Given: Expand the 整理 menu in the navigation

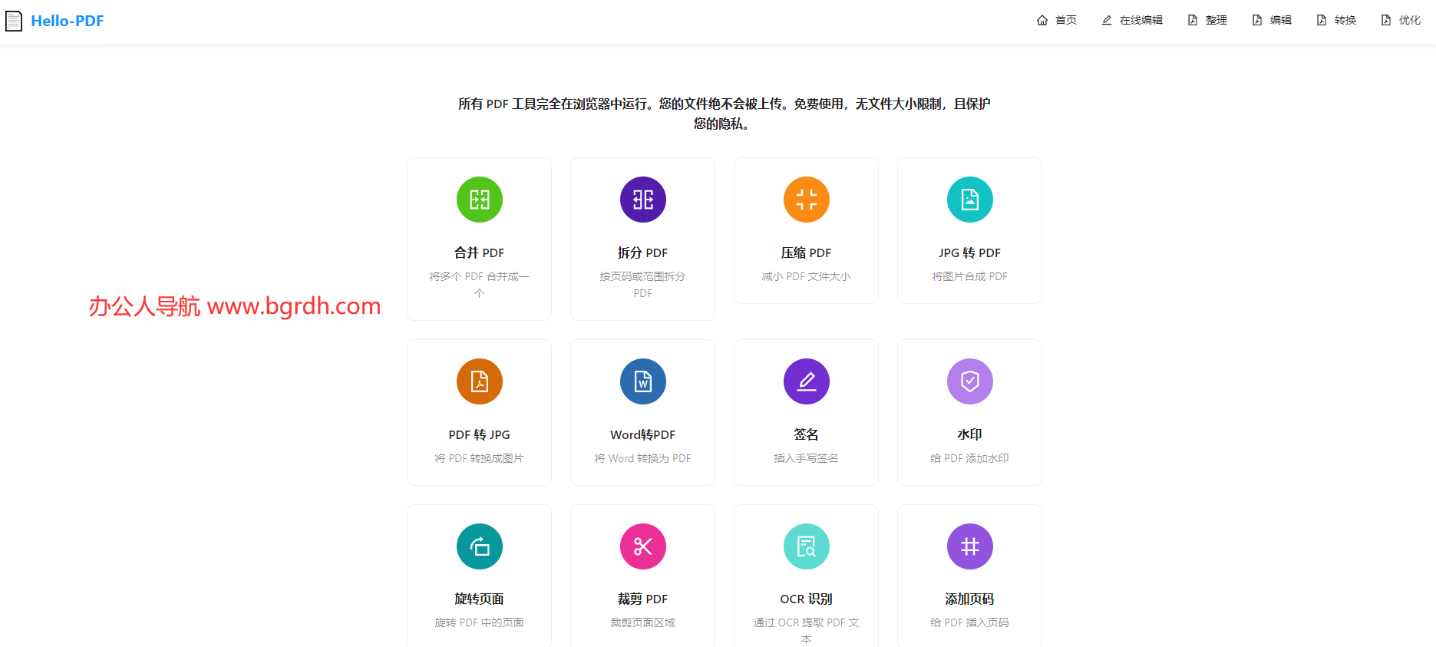Looking at the screenshot, I should pos(1207,21).
